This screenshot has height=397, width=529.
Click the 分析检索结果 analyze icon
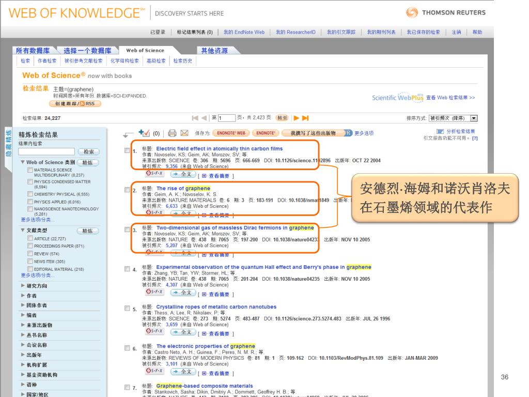(440, 131)
